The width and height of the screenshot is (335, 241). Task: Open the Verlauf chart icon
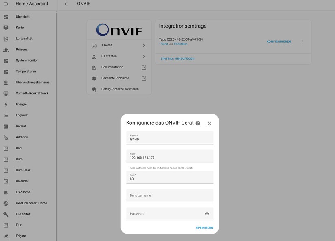(x=6, y=126)
